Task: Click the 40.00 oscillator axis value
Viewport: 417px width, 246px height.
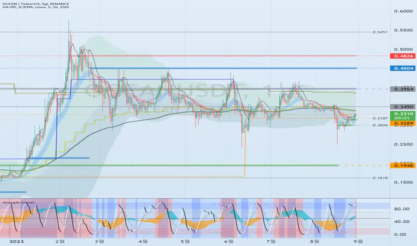Action: pos(402,221)
